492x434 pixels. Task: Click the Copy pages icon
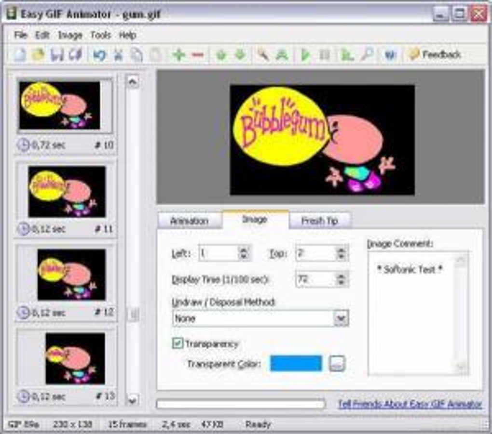tap(137, 55)
